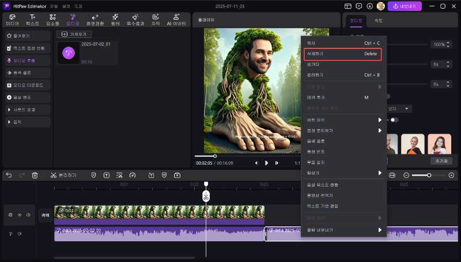The image size is (461, 262).
Task: Click the preview playback progress bar
Action: (x=247, y=156)
